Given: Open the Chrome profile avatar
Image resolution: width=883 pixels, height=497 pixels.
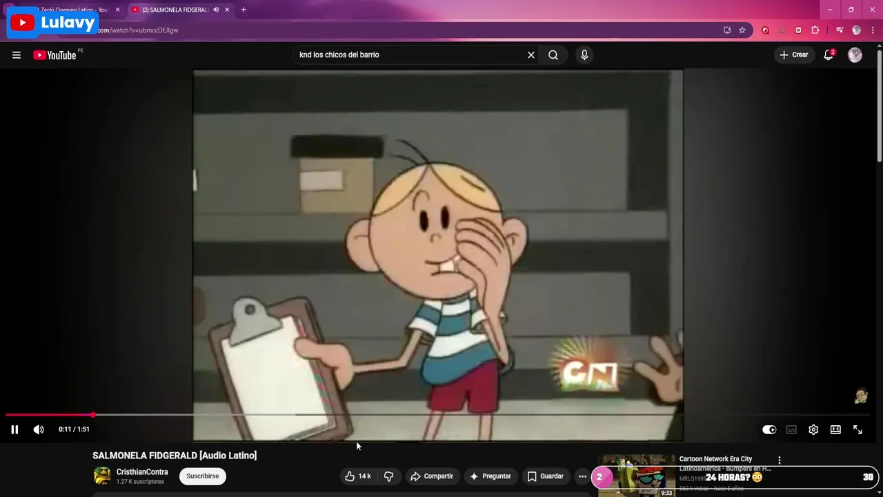Looking at the screenshot, I should (x=857, y=30).
